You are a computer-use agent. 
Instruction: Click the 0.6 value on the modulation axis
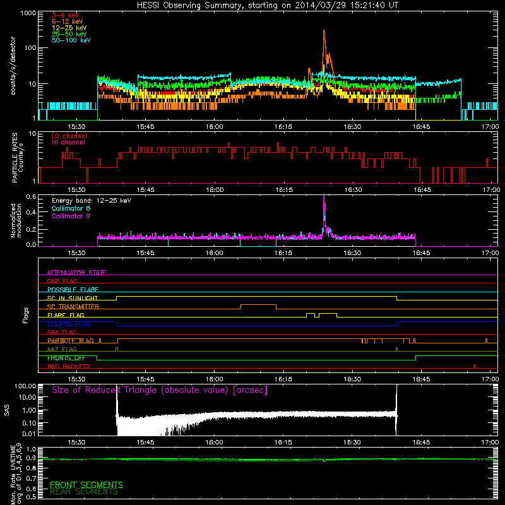[31, 197]
